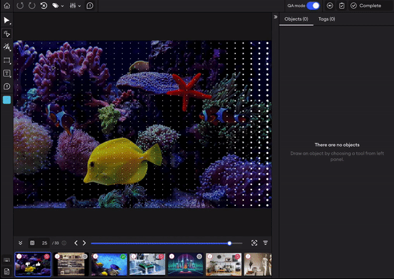This screenshot has width=394, height=279.
Task: Select the smart selection wand tool
Action: tap(7, 34)
